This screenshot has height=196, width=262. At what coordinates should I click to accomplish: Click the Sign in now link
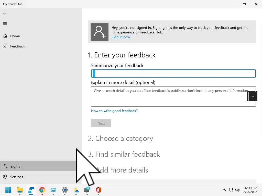coord(121,37)
